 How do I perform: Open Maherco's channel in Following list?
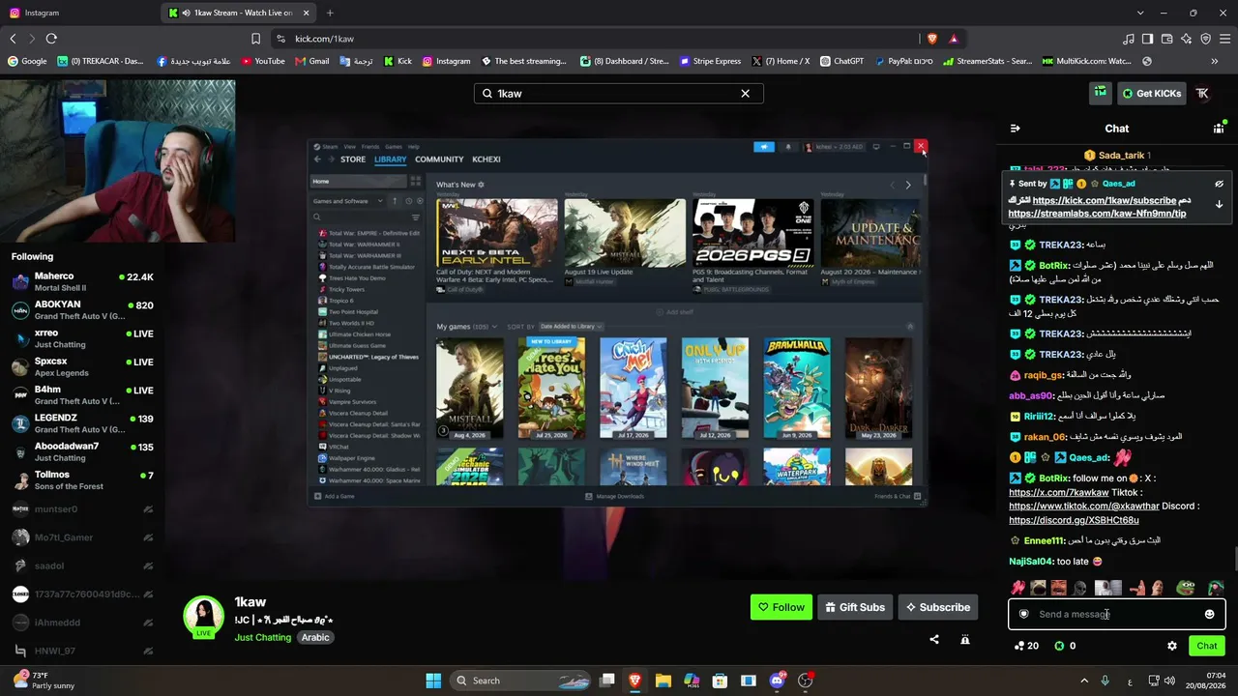[x=82, y=282]
